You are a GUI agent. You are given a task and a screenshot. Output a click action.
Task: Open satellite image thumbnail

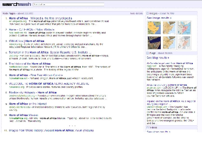(154, 43)
